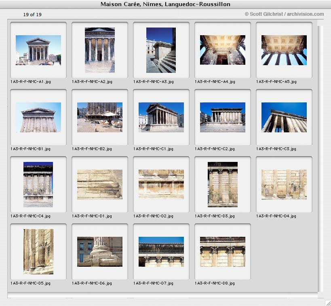Viewport: 331px width, 306px height.
Task: Open thumbnail 1A3-R-F-NMC-D2 podium molding detail
Action: pyautogui.click(x=161, y=184)
